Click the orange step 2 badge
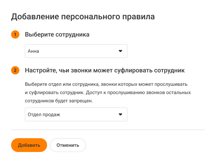 tap(15, 71)
